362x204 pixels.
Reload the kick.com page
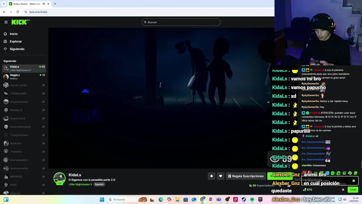18,12
